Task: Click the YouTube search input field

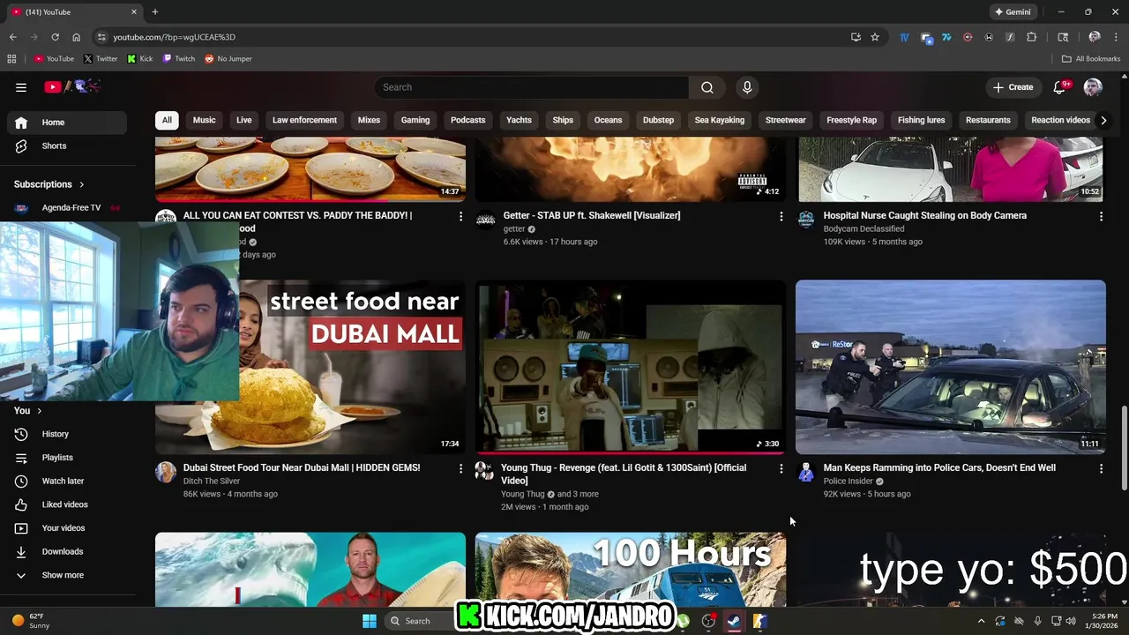Action: (532, 87)
